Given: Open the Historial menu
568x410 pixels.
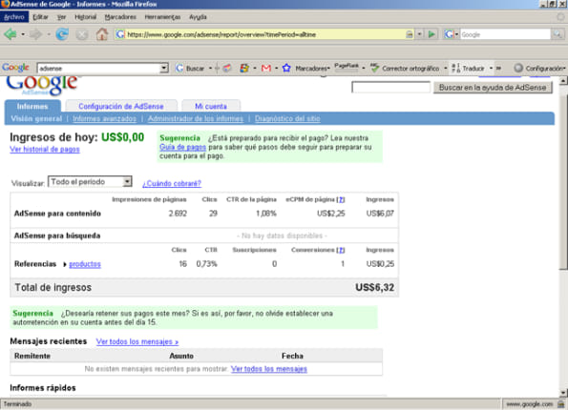Looking at the screenshot, I should pyautogui.click(x=86, y=17).
